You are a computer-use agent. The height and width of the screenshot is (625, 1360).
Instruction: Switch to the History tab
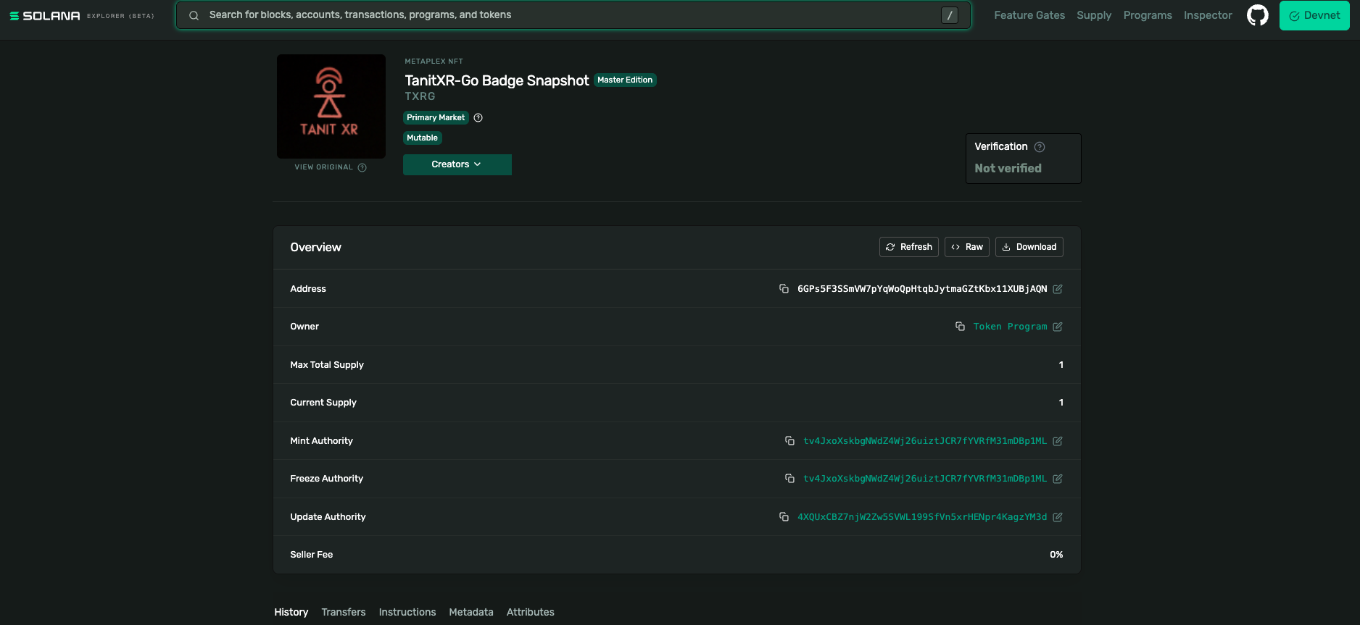click(291, 612)
